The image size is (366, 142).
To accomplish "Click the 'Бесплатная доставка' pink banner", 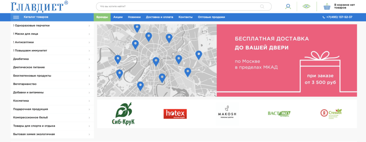I will (x=287, y=60).
